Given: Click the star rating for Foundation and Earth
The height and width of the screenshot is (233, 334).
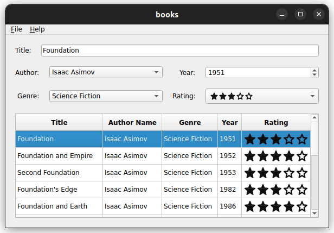Looking at the screenshot, I should (275, 206).
